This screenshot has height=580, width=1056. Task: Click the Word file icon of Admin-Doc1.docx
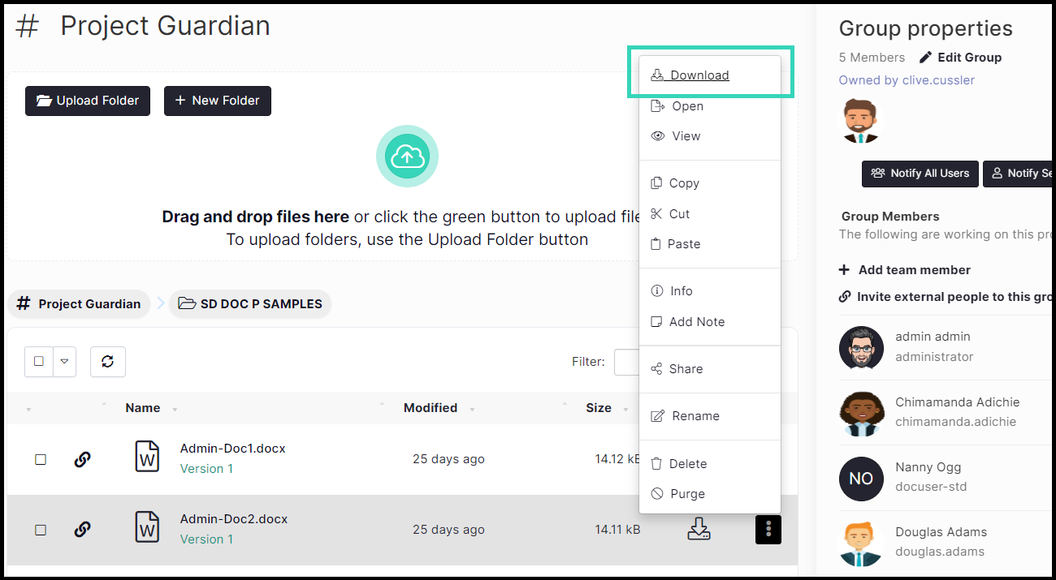point(147,458)
